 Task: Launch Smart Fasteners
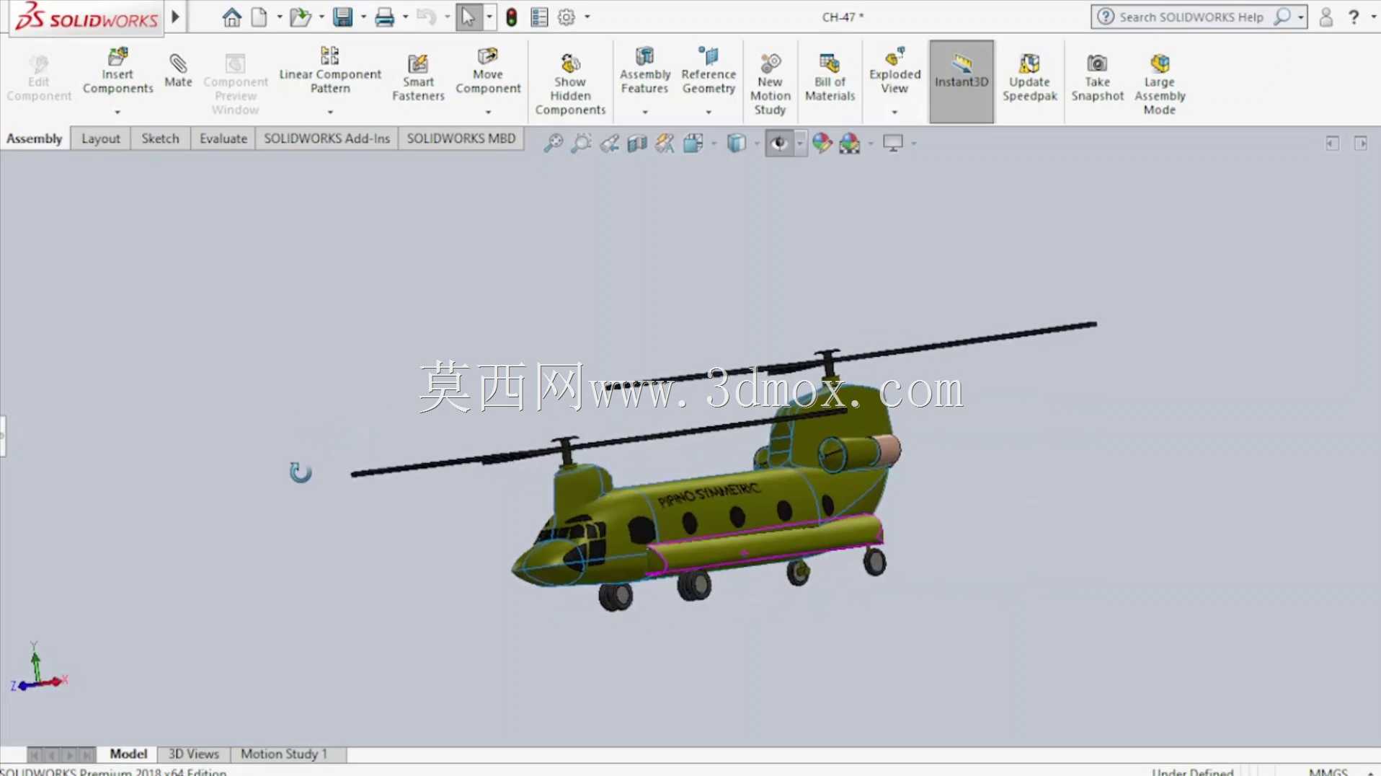[418, 78]
